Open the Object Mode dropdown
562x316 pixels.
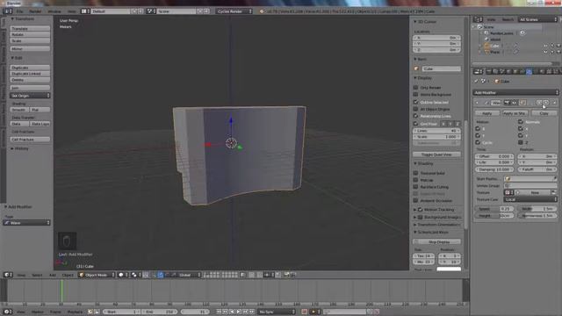[97, 275]
